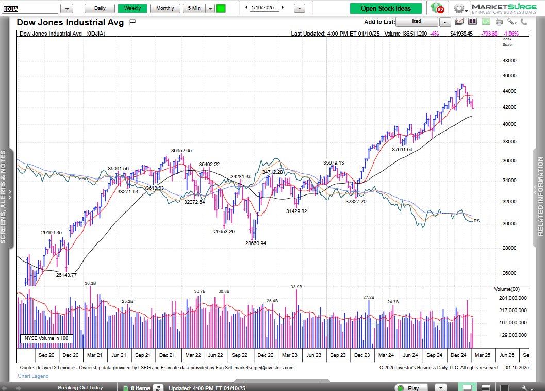
Task: Switch chart to 5 Min intraday timeframe
Action: click(x=194, y=8)
